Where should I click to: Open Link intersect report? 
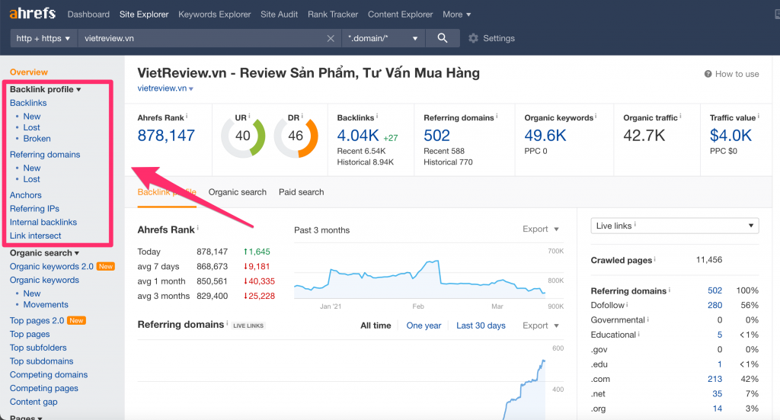pos(35,236)
